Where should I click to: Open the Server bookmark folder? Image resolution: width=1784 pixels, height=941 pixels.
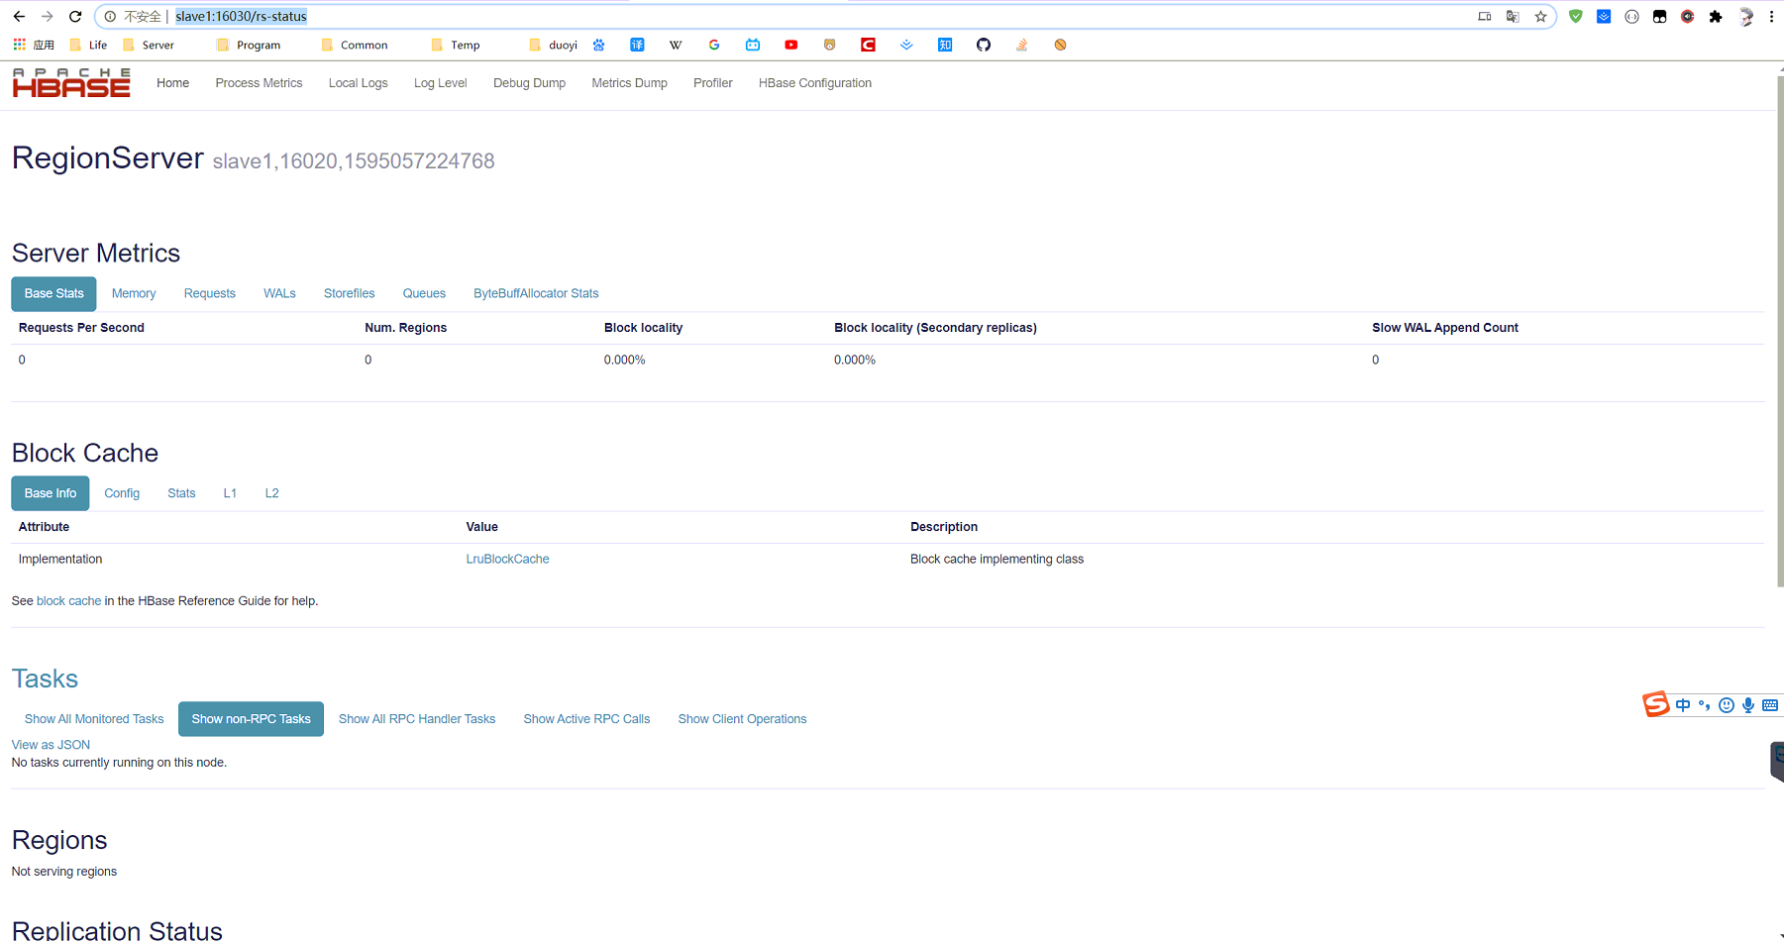coord(148,45)
